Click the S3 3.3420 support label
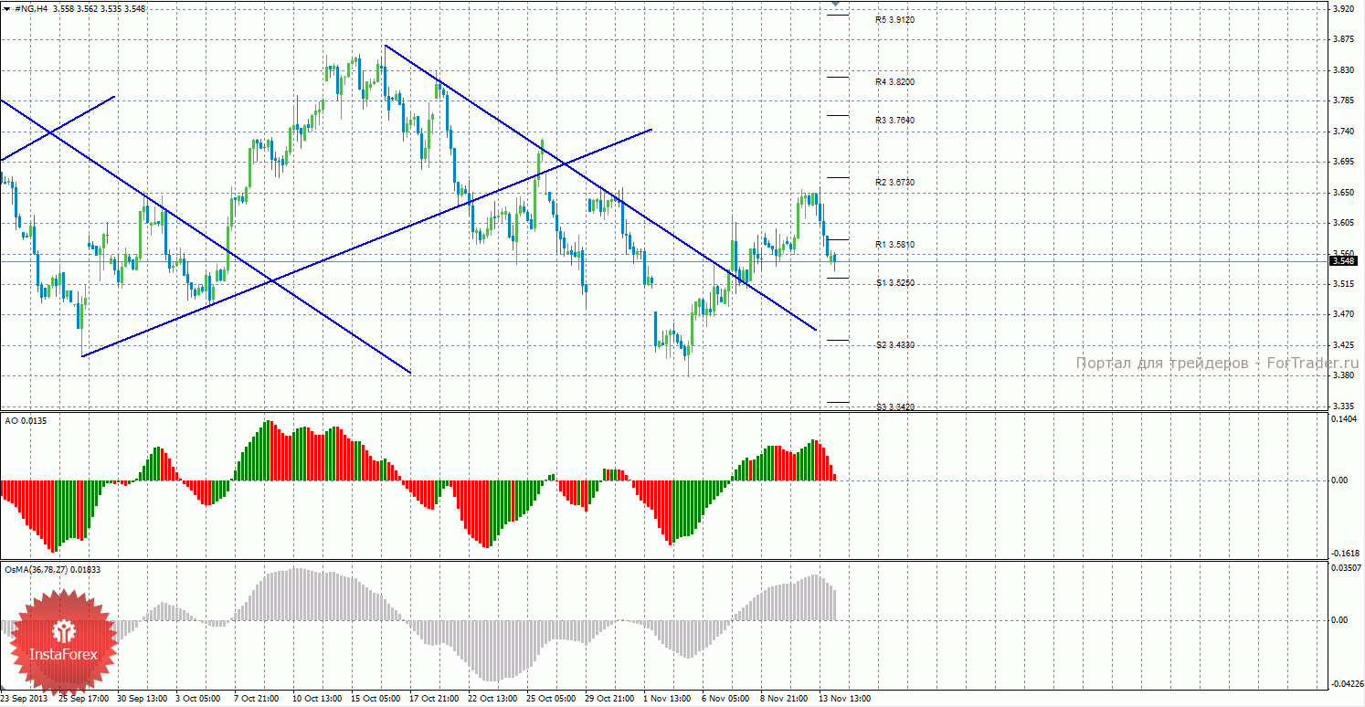Image resolution: width=1365 pixels, height=707 pixels. tap(894, 406)
